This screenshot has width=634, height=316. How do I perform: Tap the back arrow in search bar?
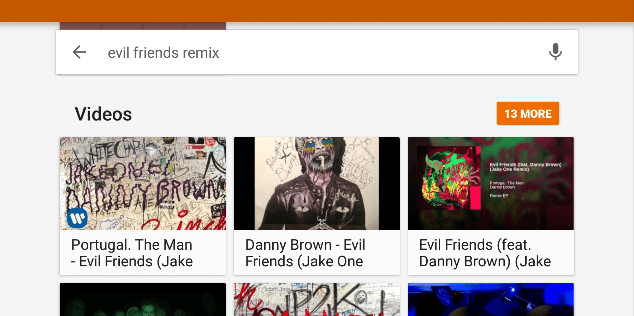79,52
